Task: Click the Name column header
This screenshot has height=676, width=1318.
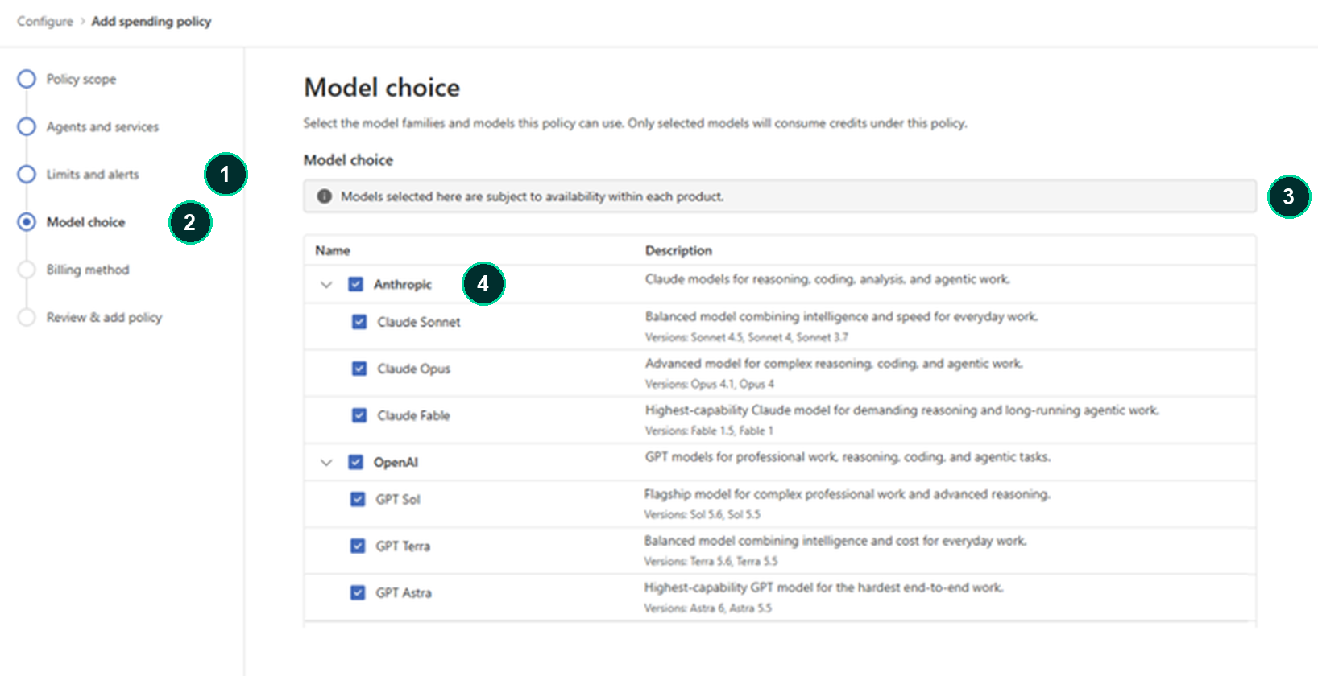Action: [x=333, y=250]
